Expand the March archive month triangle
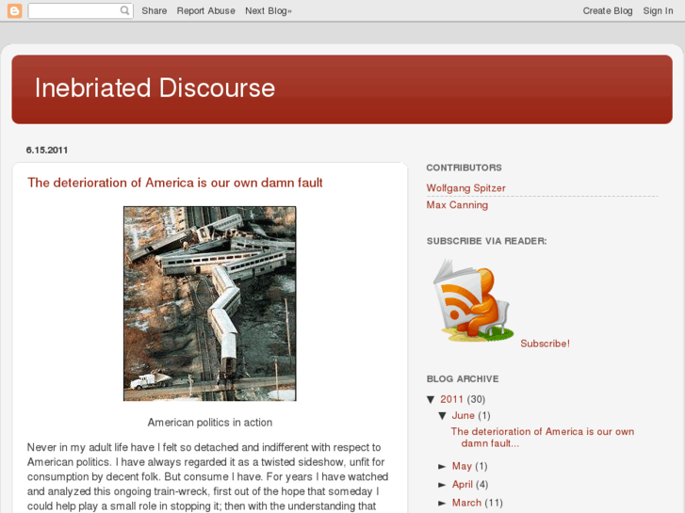 pyautogui.click(x=442, y=503)
